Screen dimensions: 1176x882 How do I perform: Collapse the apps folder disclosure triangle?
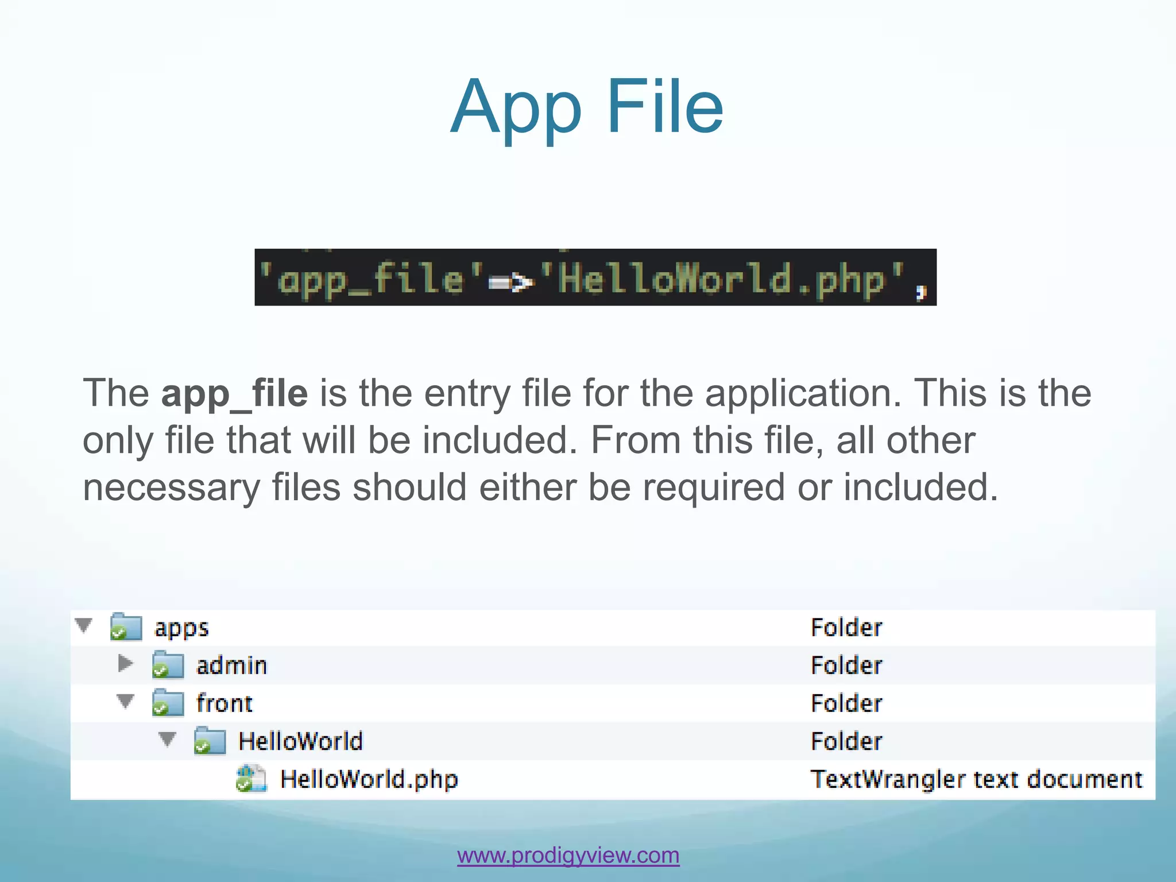coord(84,625)
